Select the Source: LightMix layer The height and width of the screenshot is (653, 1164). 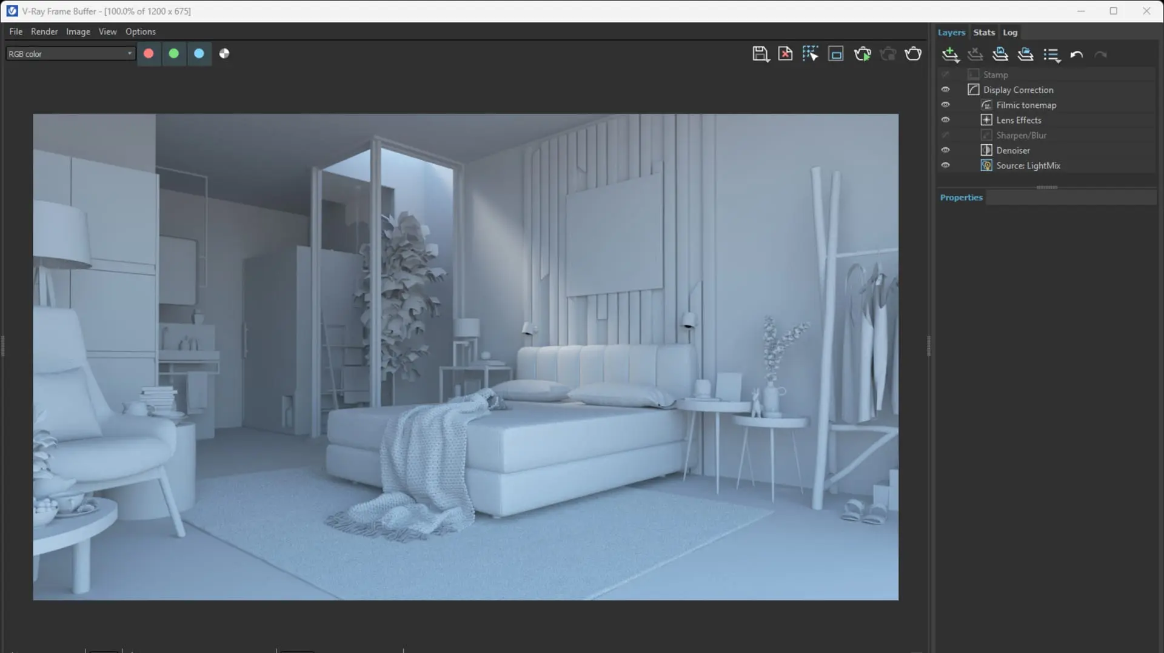1028,165
